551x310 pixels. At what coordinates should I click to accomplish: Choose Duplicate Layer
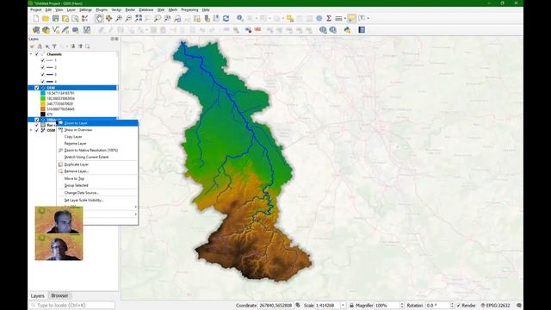[97, 164]
